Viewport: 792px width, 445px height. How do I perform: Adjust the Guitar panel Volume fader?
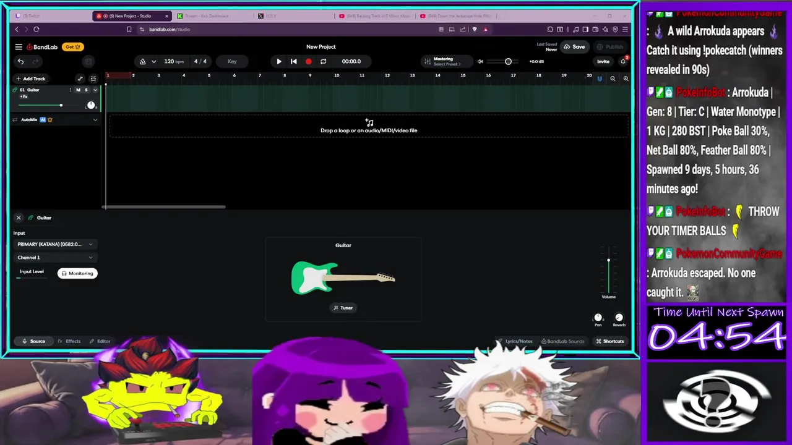click(608, 260)
